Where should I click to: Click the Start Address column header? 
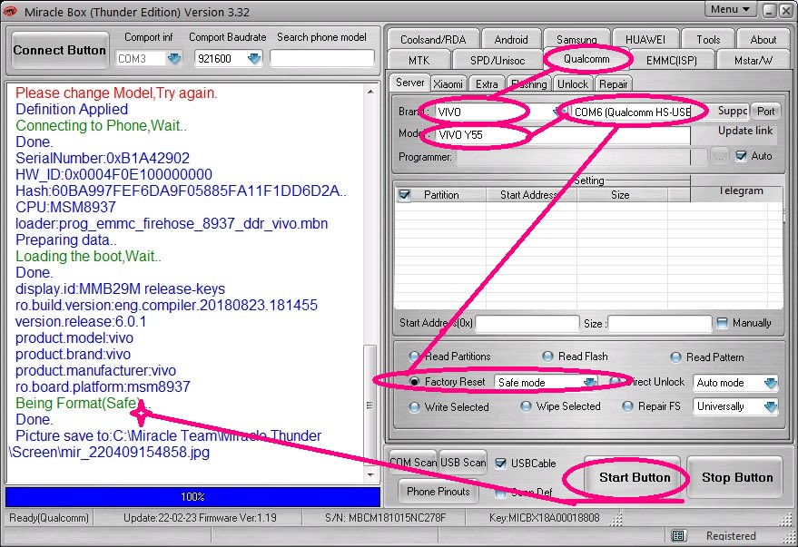[x=531, y=195]
